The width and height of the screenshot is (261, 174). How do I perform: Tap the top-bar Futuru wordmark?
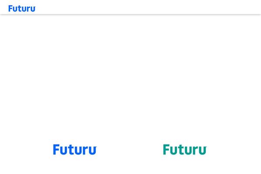click(22, 9)
